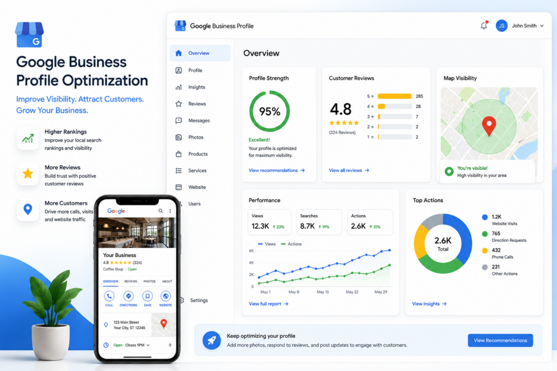Select REVIEWS tab on phone
This screenshot has height=371, width=557.
coord(131,281)
